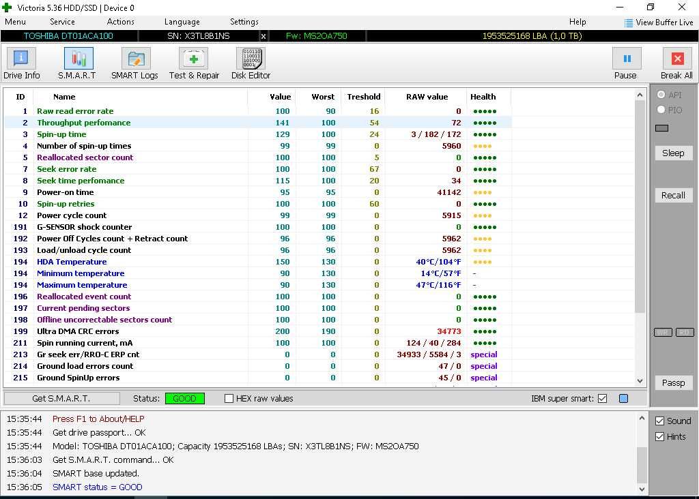Select the PIO radio button
This screenshot has height=499, width=699.
[661, 110]
